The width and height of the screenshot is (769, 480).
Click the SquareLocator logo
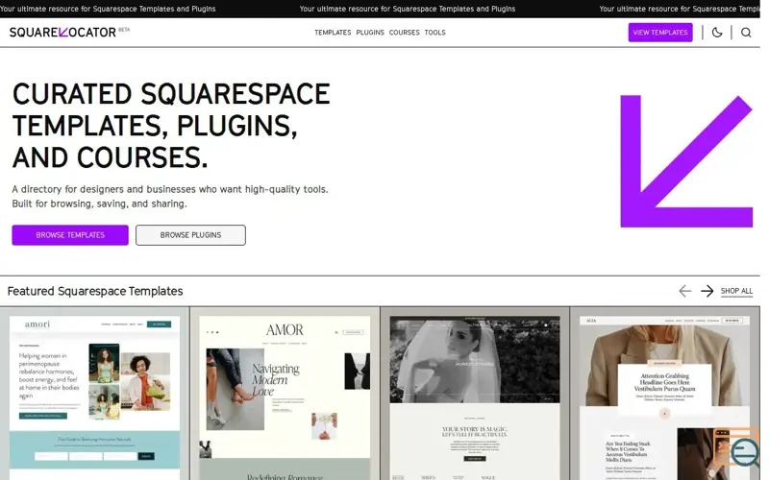[x=62, y=33]
